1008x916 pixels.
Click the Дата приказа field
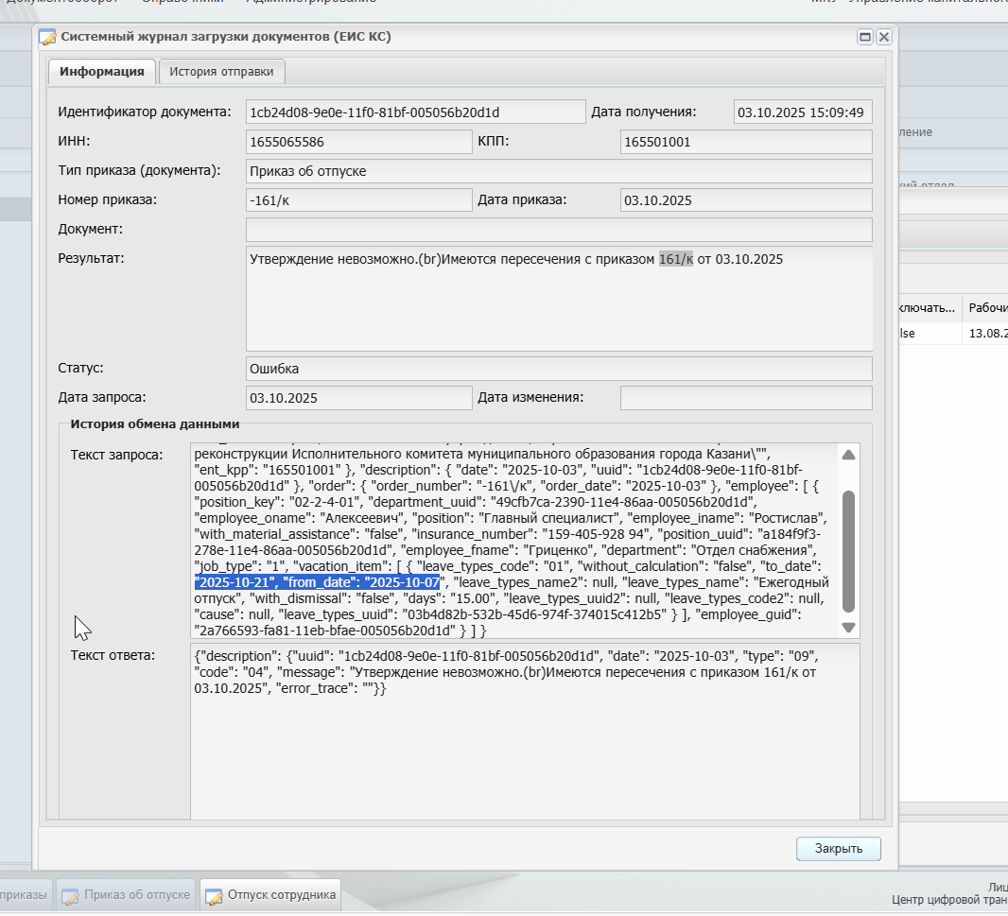click(746, 199)
